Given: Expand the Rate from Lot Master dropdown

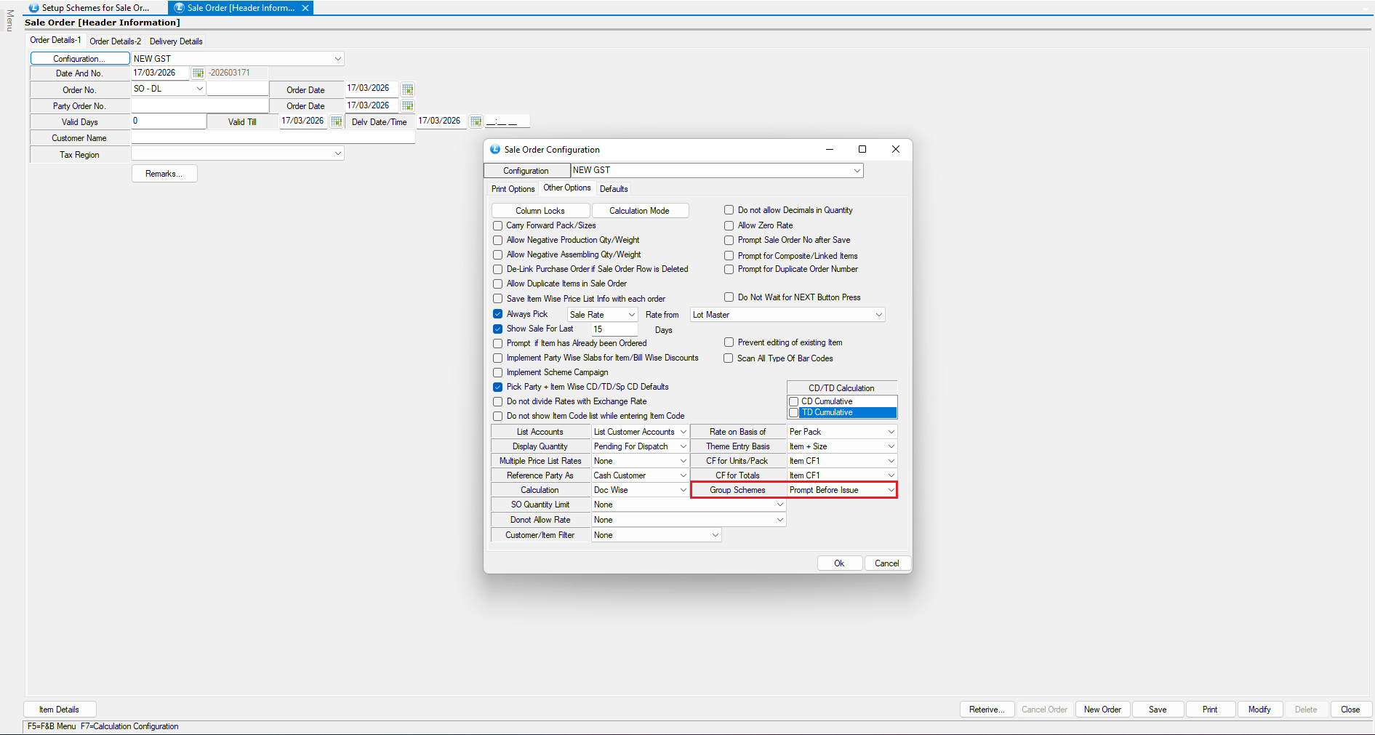Looking at the screenshot, I should coord(878,315).
